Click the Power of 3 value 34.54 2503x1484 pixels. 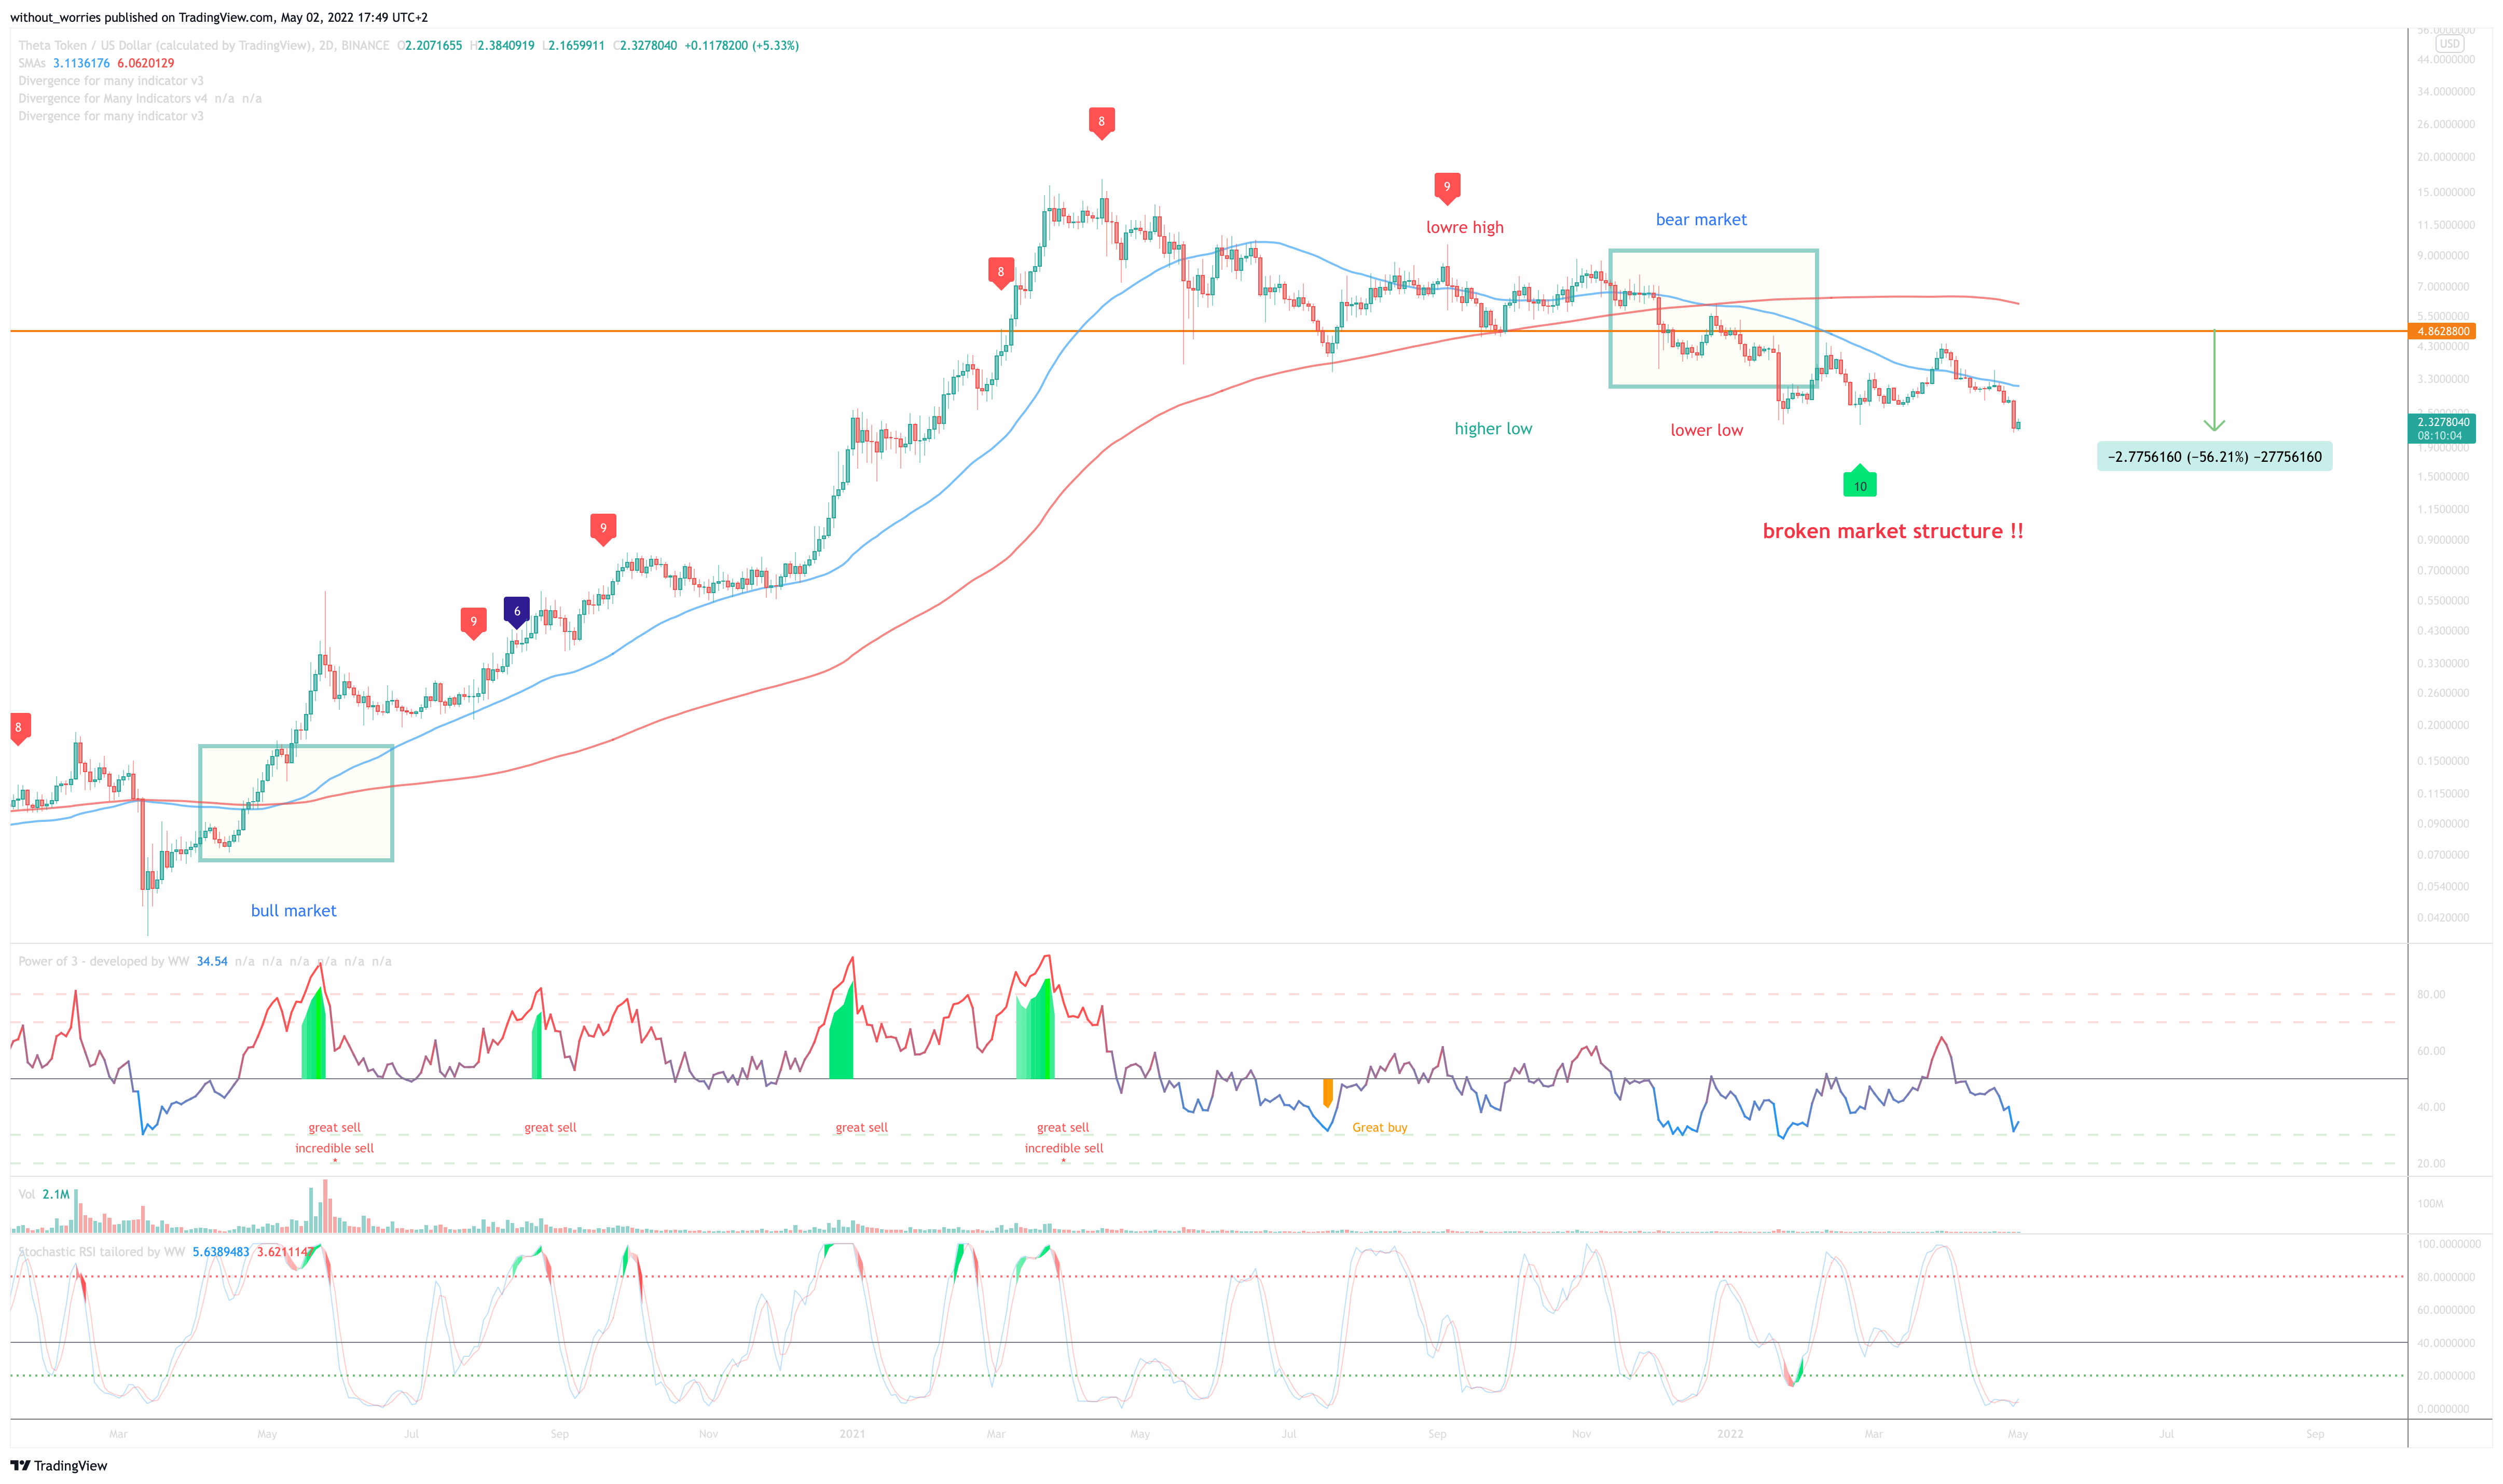[212, 962]
